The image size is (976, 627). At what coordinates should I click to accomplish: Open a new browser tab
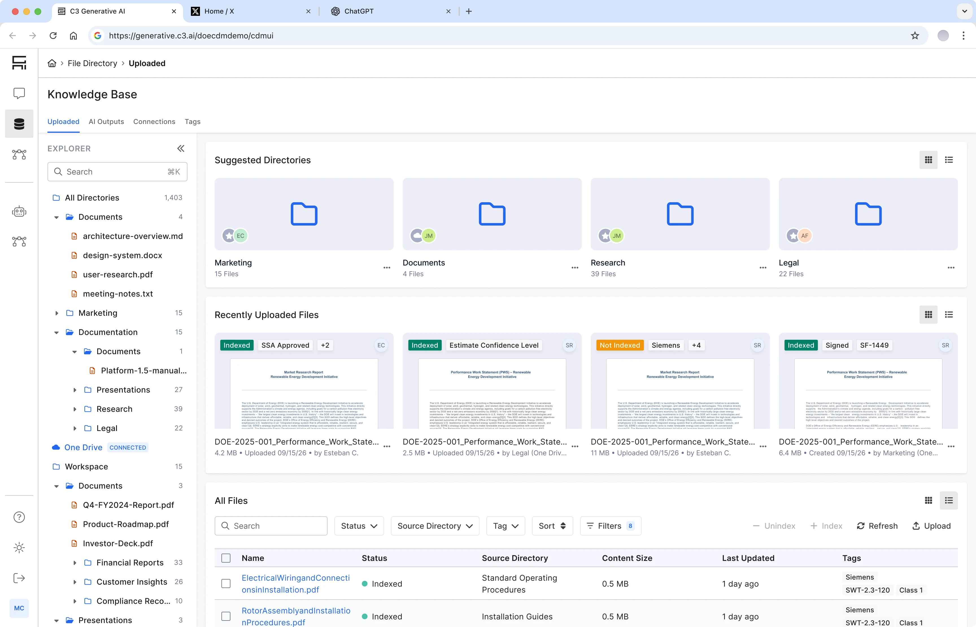[469, 11]
